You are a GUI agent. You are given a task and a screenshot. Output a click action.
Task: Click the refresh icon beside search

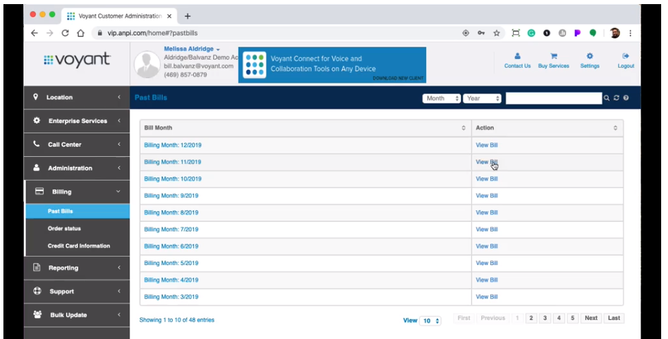[x=617, y=98]
